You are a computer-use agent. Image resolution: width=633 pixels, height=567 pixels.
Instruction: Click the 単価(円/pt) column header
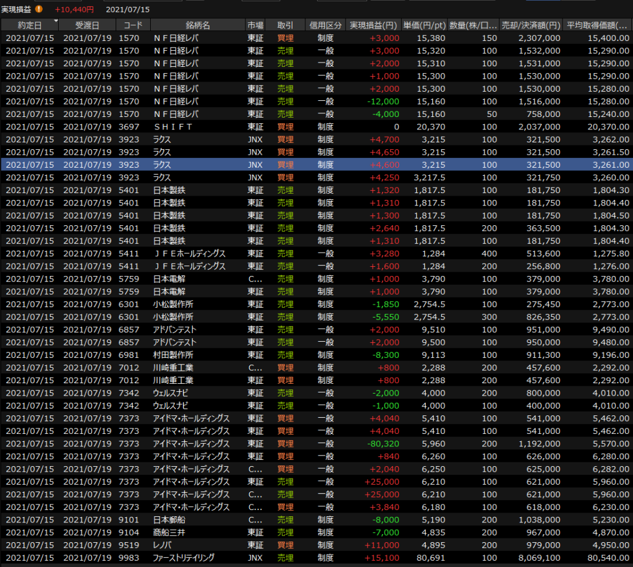[424, 25]
